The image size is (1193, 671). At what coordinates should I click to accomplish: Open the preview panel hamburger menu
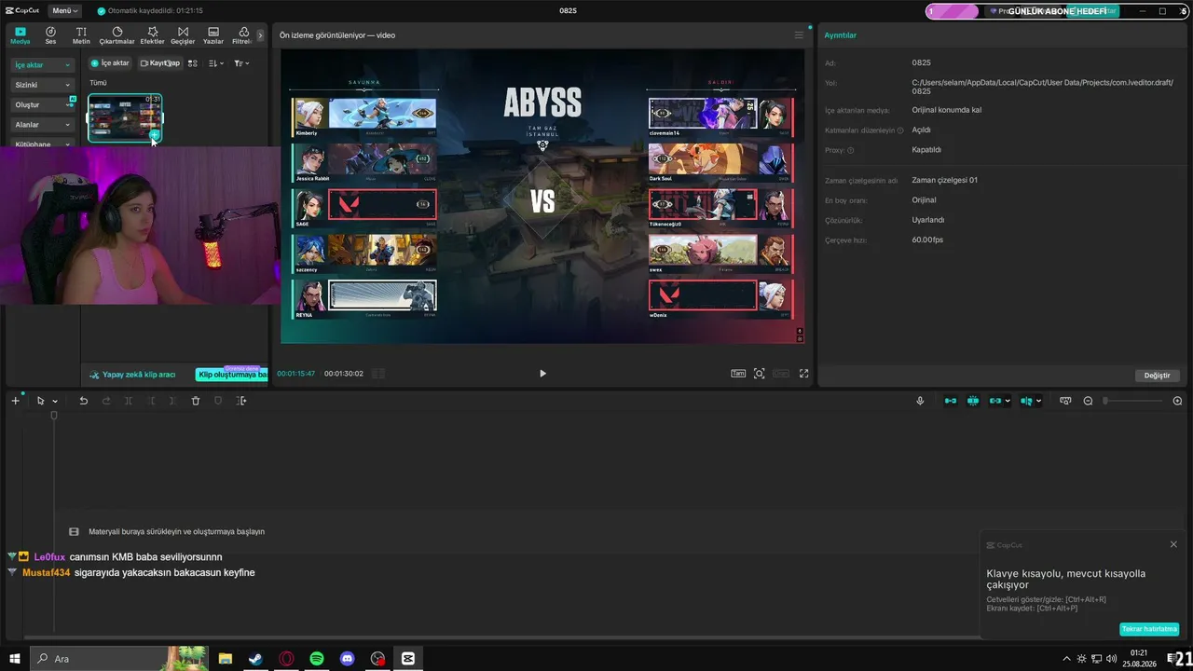click(x=799, y=35)
